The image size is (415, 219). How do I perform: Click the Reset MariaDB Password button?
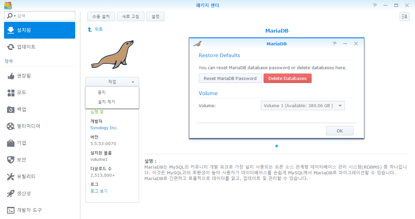(230, 78)
